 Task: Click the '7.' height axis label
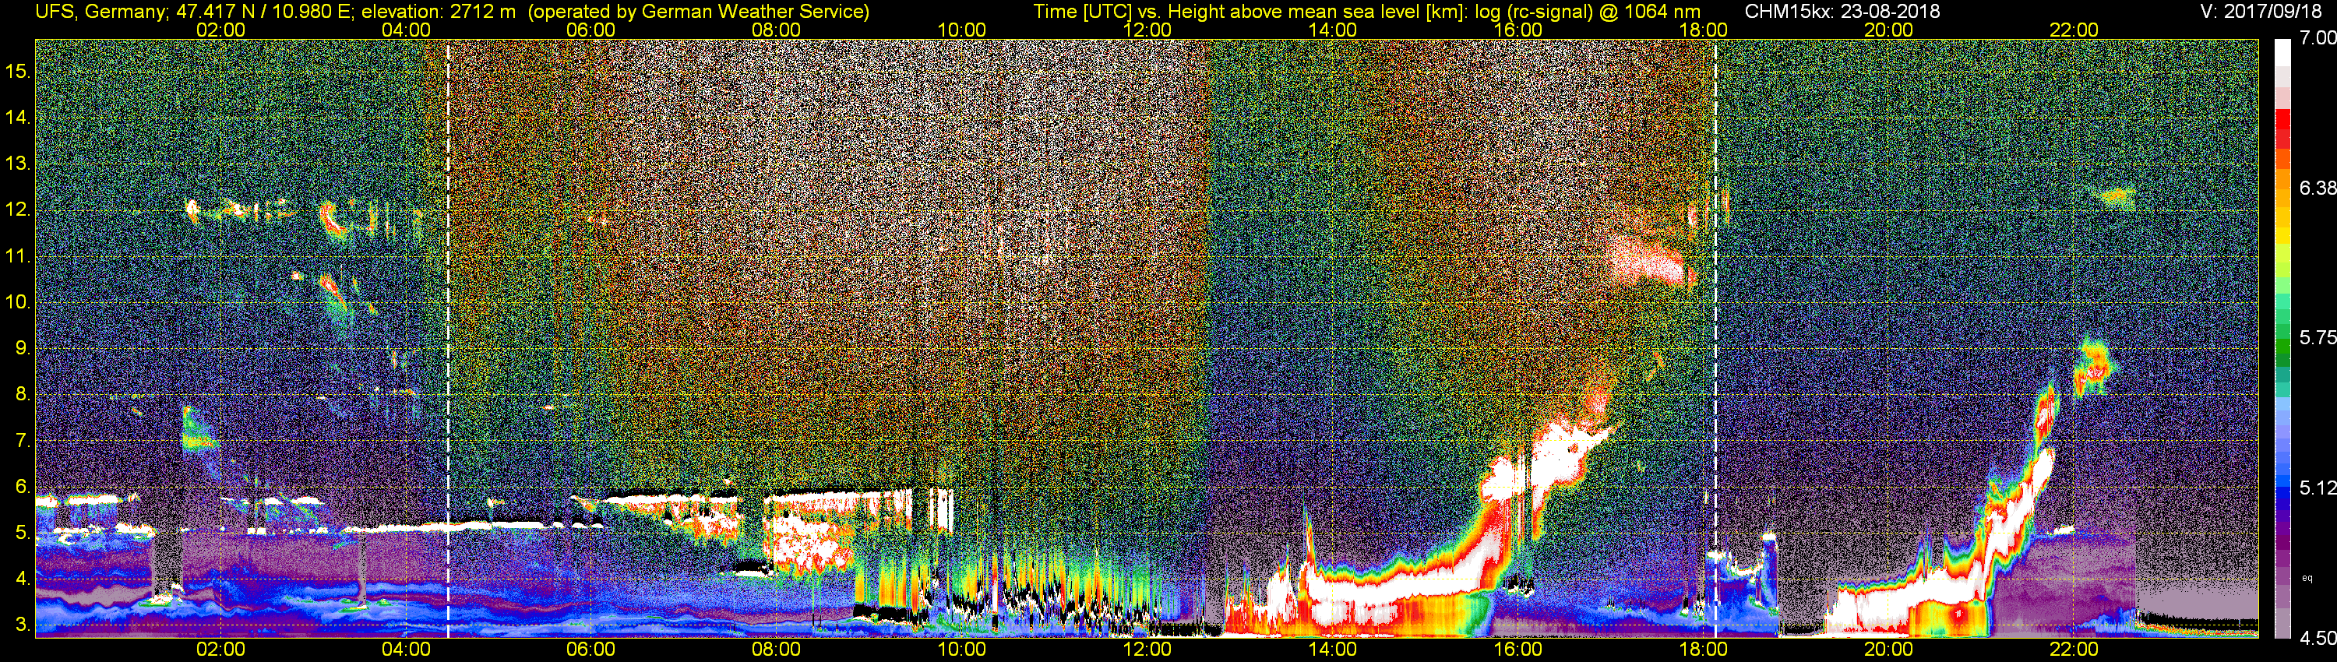pos(23,441)
